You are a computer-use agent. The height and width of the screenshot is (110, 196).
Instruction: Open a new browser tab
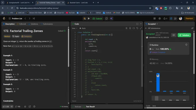click(98, 3)
